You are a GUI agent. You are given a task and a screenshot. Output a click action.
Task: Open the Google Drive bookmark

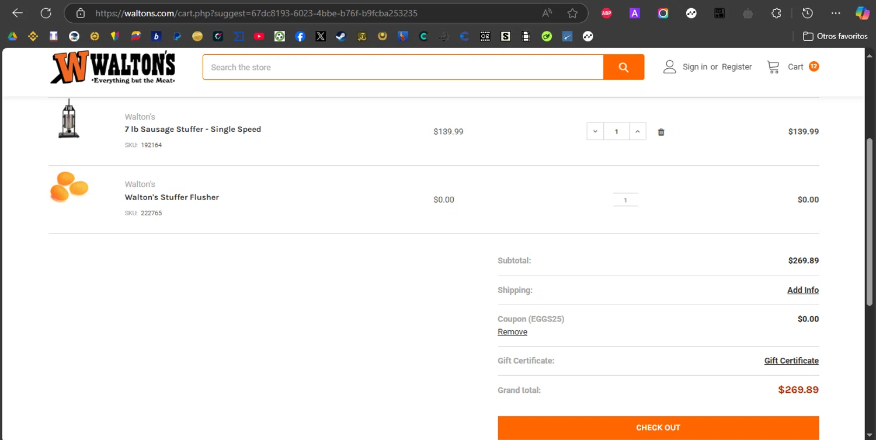tap(12, 36)
